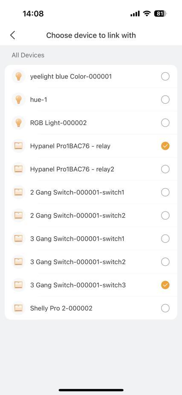
Task: Choose 3 Gang Switch-000001-switch1 device name
Action: [x=77, y=238]
